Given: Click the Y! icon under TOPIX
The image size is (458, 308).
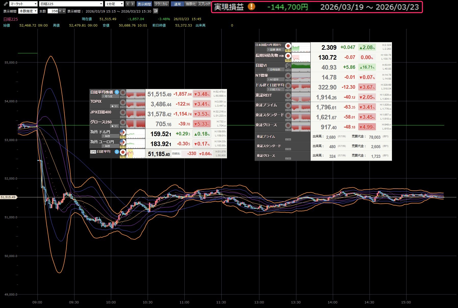Looking at the screenshot, I should (x=115, y=106).
